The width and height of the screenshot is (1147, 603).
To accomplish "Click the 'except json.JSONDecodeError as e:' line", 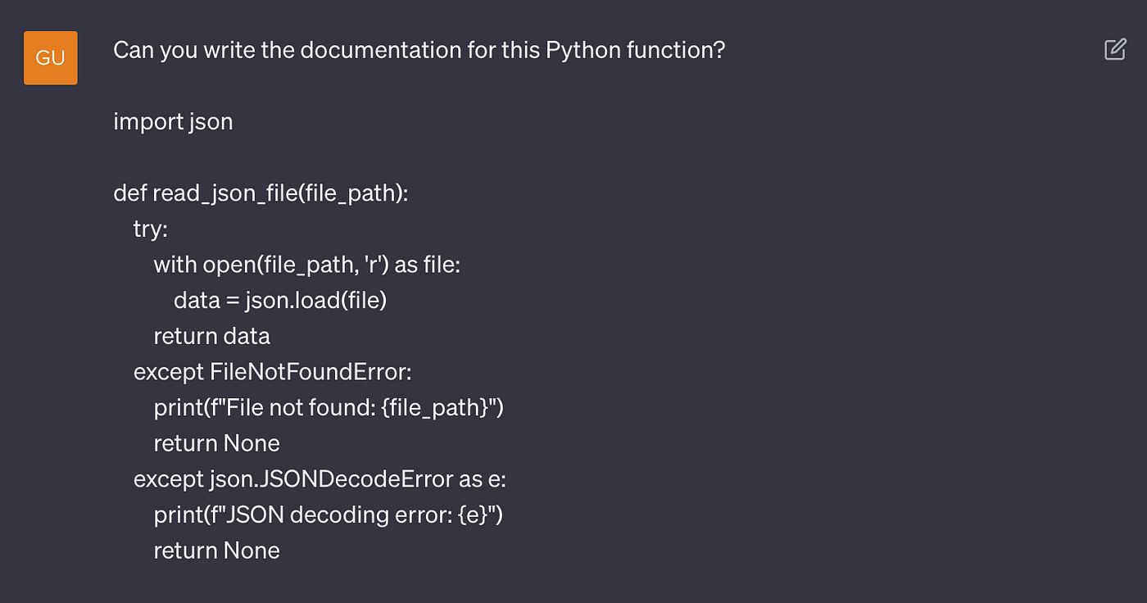I will (320, 479).
